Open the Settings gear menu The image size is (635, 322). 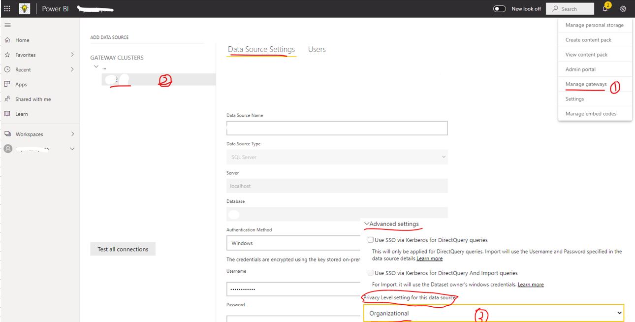click(623, 8)
